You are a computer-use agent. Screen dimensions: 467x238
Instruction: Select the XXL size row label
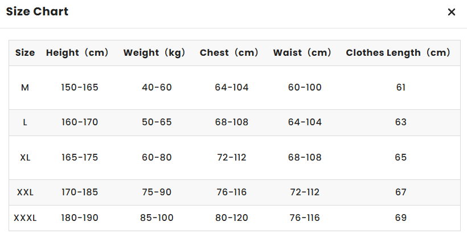coord(25,192)
